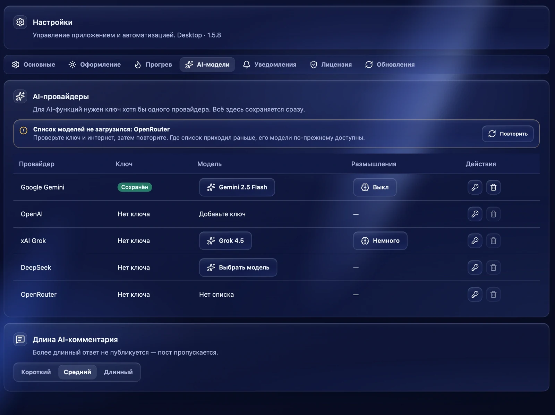Viewport: 555px width, 415px height.
Task: Delete the Google Gemini saved key
Action: click(x=493, y=187)
